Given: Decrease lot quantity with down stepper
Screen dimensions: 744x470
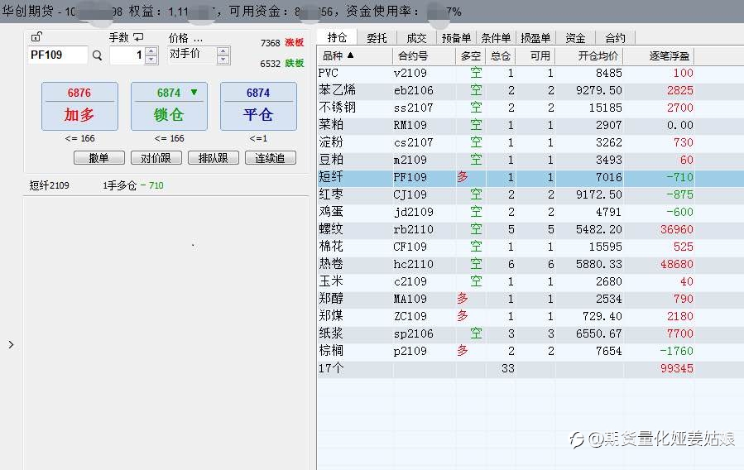Looking at the screenshot, I should 151,60.
